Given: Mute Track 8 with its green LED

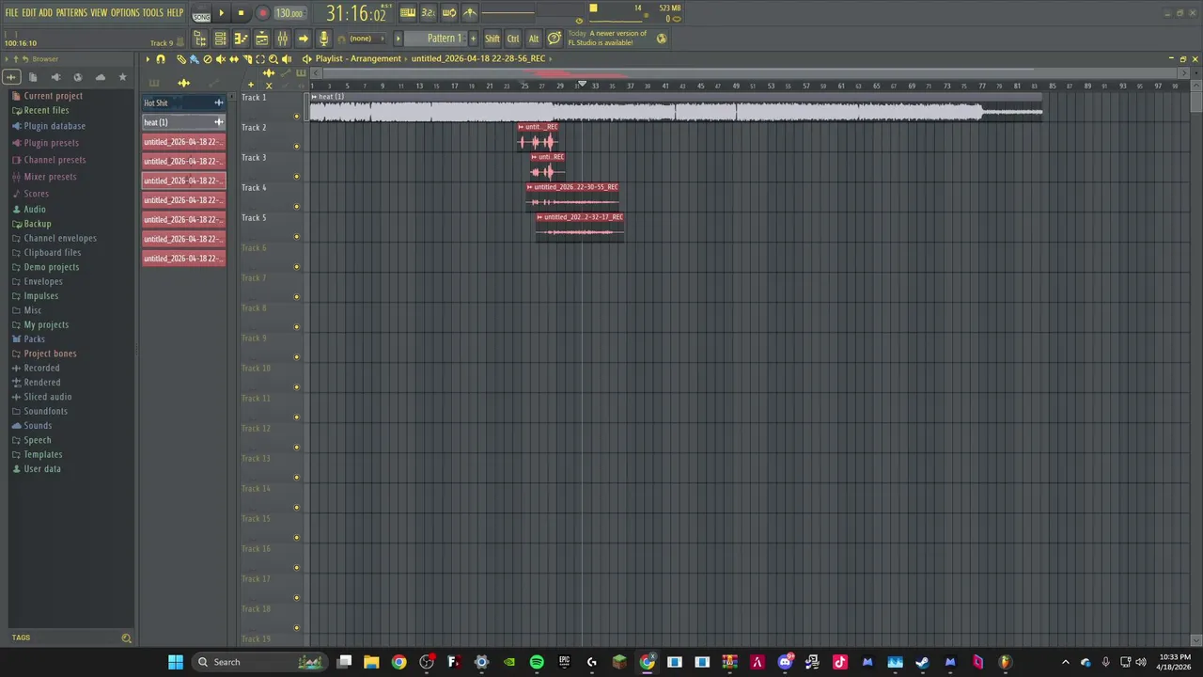Looking at the screenshot, I should pyautogui.click(x=297, y=327).
